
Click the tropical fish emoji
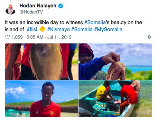(x=42, y=29)
